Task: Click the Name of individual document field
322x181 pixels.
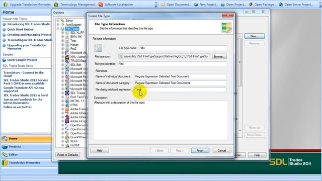Action: pos(180,76)
